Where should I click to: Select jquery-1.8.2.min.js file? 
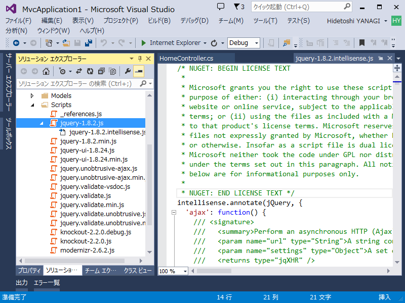(88, 141)
